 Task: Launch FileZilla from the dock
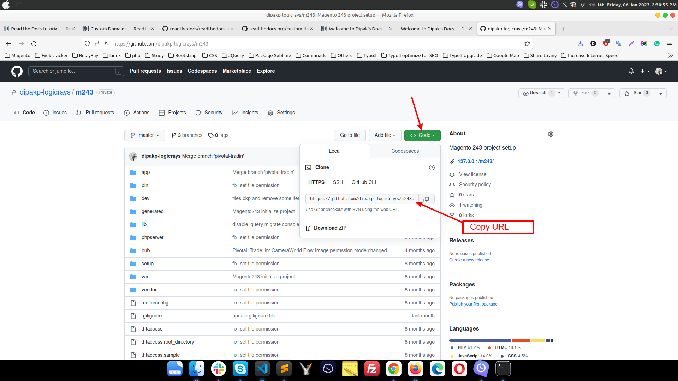click(372, 369)
